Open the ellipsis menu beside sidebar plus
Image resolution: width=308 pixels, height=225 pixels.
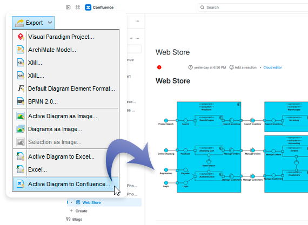click(137, 38)
